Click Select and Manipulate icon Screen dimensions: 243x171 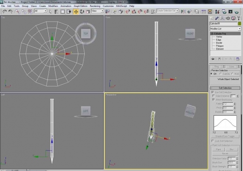point(115,11)
